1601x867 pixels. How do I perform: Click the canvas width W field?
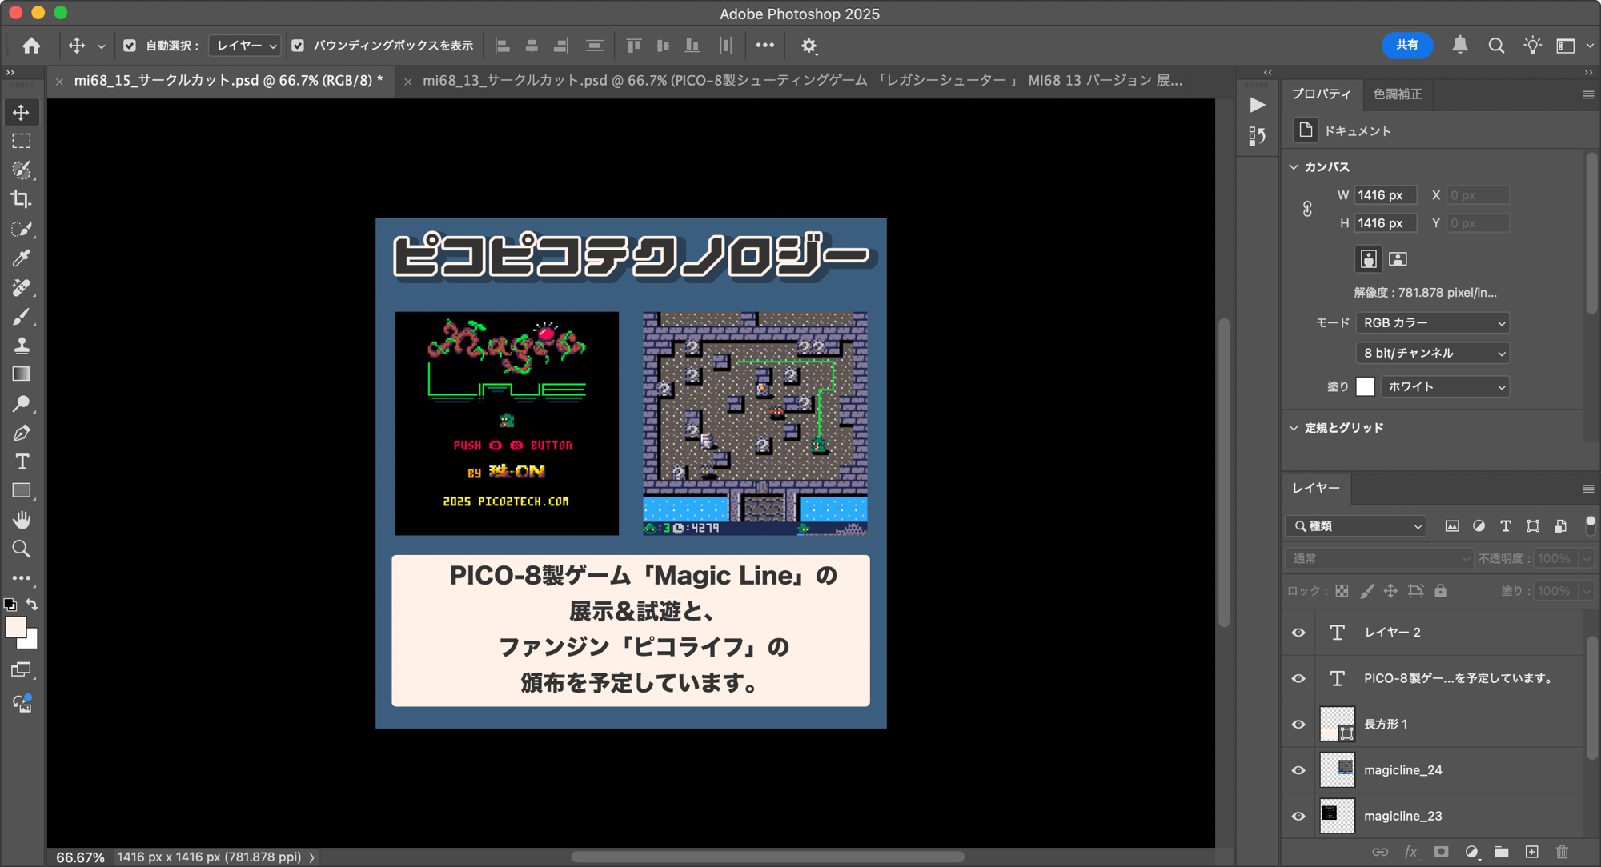click(x=1384, y=195)
